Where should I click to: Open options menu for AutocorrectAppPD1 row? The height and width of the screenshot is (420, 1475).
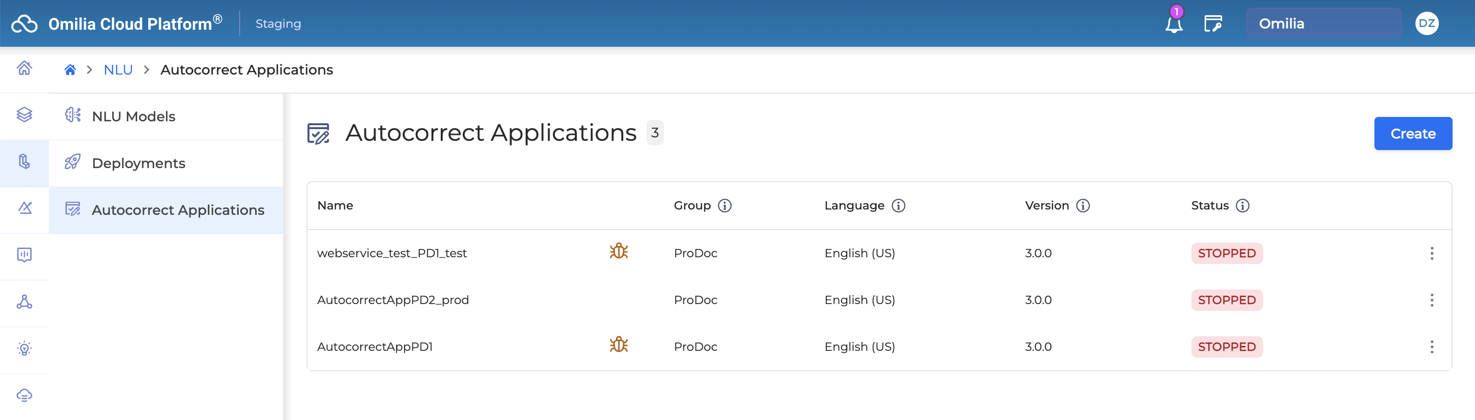coord(1432,347)
